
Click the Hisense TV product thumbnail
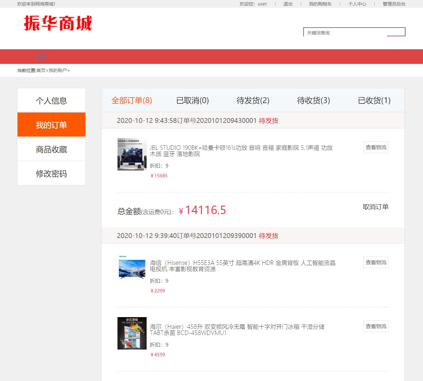pyautogui.click(x=132, y=268)
